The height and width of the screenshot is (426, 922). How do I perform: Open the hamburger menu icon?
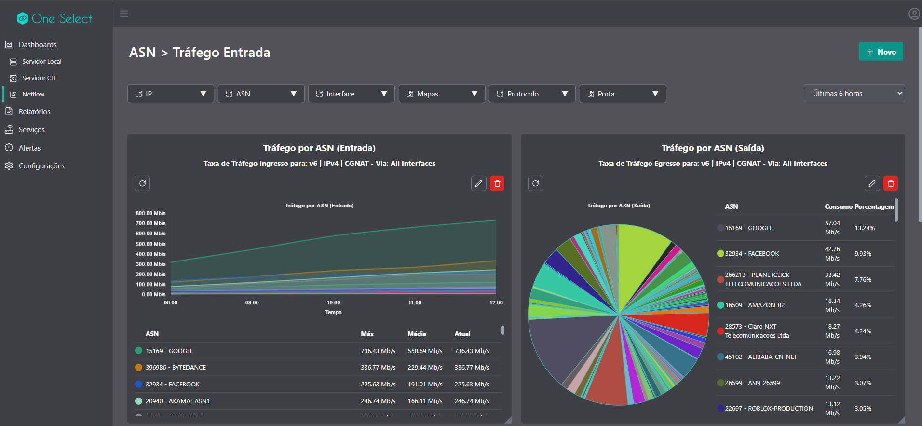click(124, 14)
